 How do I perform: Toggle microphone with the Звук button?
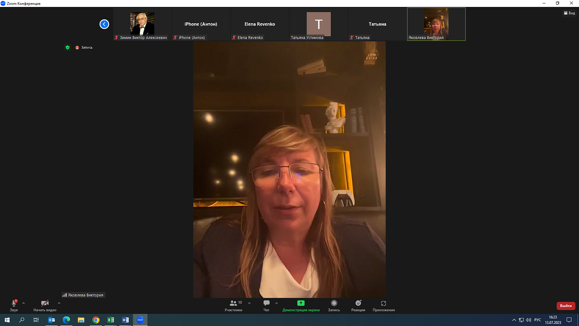coord(14,306)
